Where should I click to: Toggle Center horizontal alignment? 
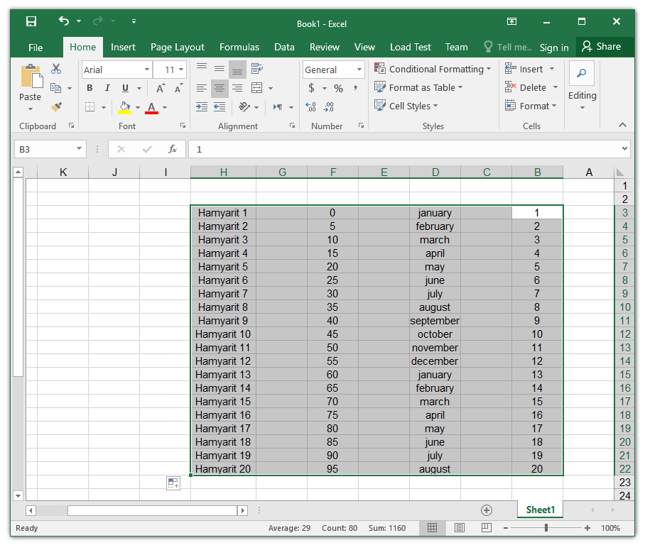coord(219,88)
